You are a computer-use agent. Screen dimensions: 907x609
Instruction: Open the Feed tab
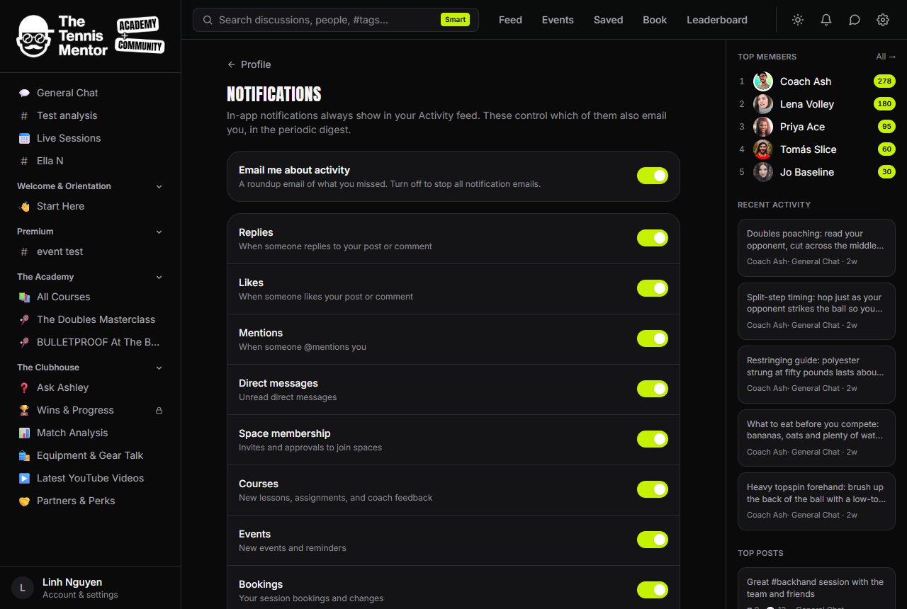click(x=510, y=20)
